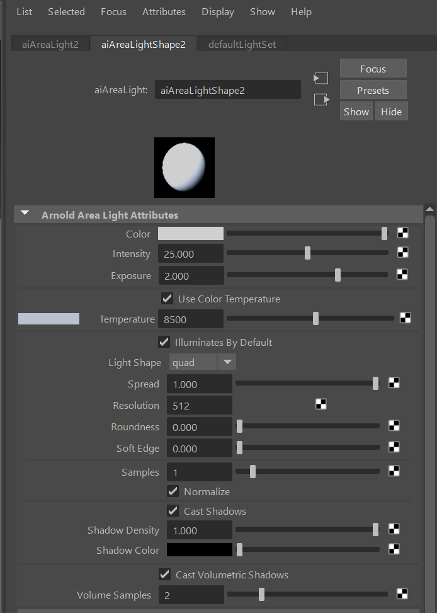Click the Soft Edge slider handle
Image resolution: width=437 pixels, height=613 pixels.
[x=240, y=447]
